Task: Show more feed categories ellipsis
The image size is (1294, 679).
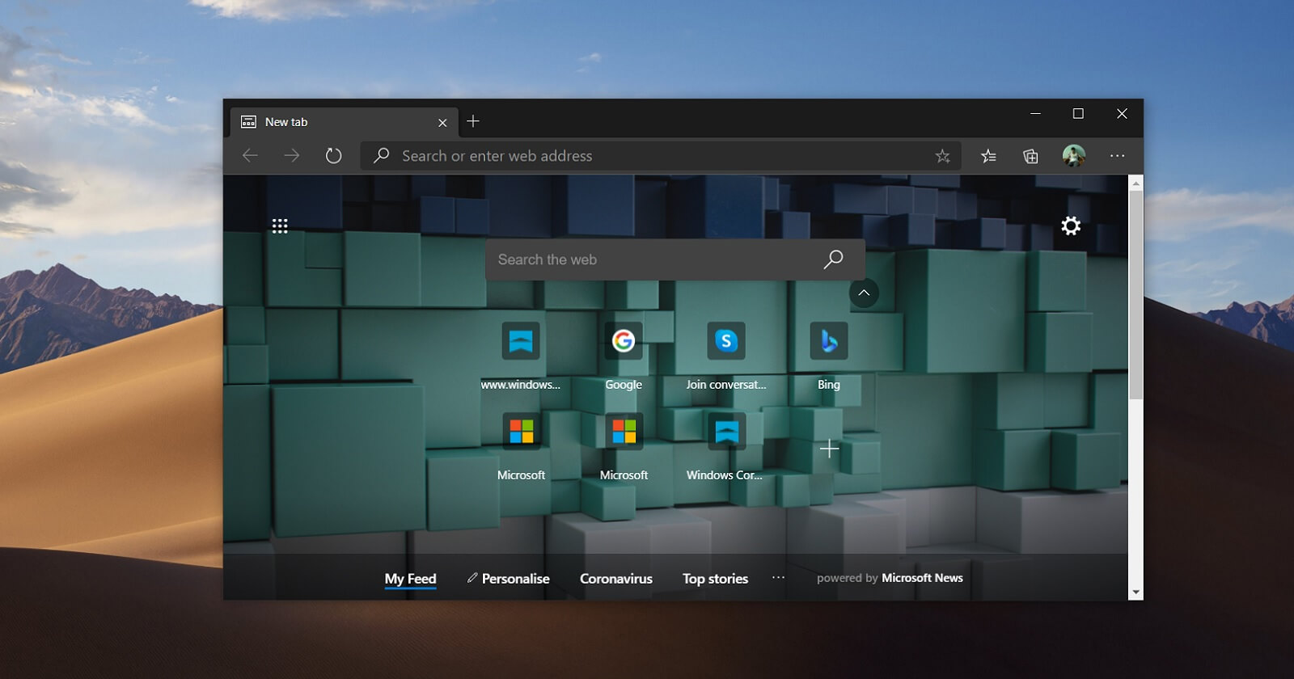Action: click(778, 577)
